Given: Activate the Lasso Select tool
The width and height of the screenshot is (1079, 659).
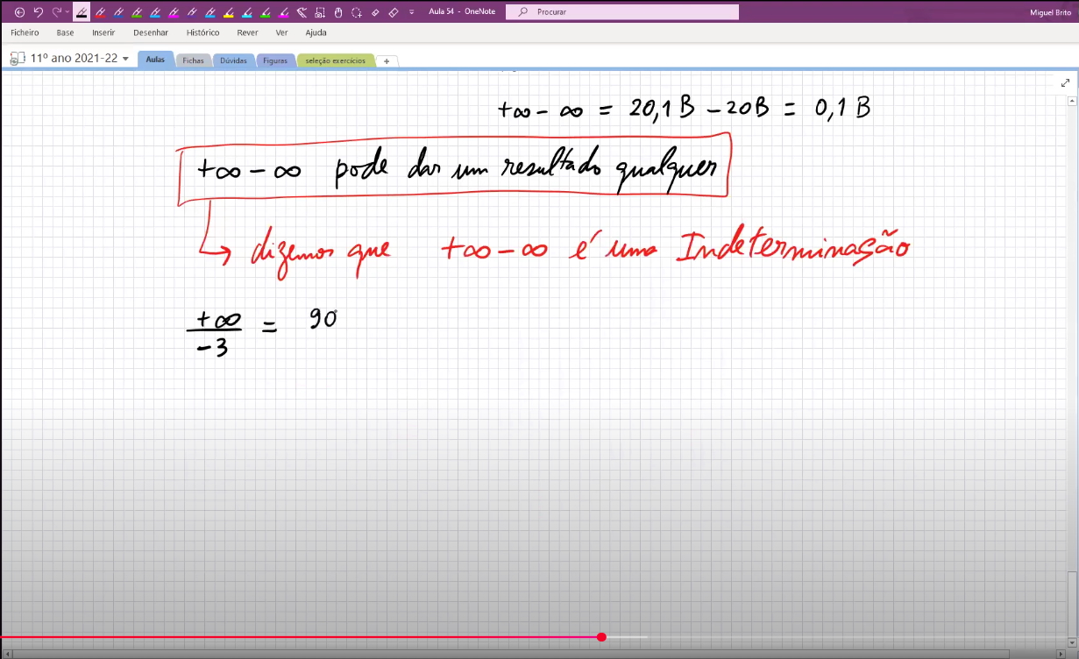Looking at the screenshot, I should (x=357, y=12).
